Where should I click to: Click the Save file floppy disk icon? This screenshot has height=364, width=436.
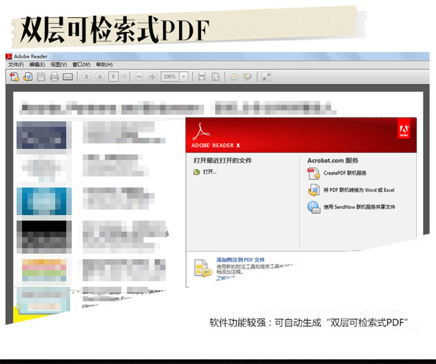41,77
